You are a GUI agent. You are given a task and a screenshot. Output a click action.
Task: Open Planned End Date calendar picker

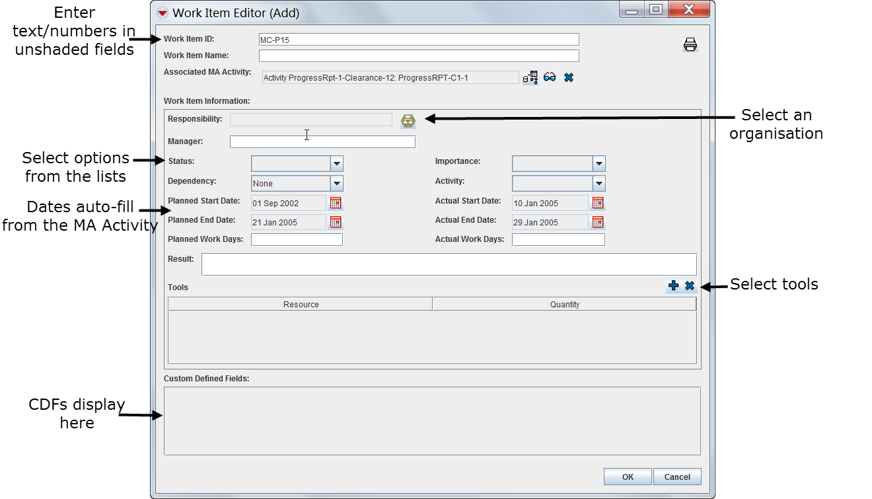click(x=336, y=222)
